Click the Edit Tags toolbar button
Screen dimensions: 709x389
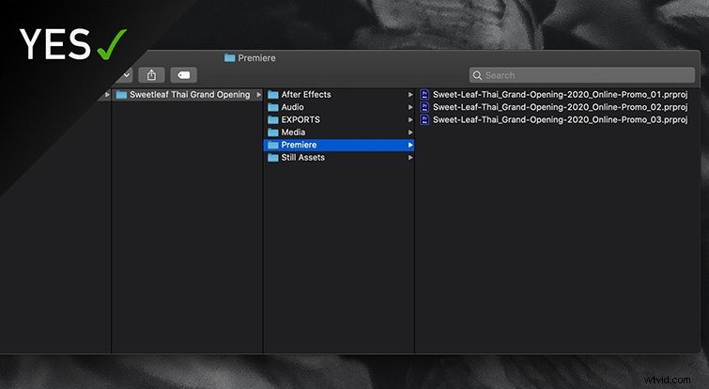(x=183, y=75)
